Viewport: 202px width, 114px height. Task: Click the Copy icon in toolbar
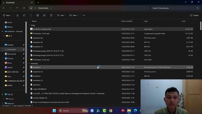24,16
